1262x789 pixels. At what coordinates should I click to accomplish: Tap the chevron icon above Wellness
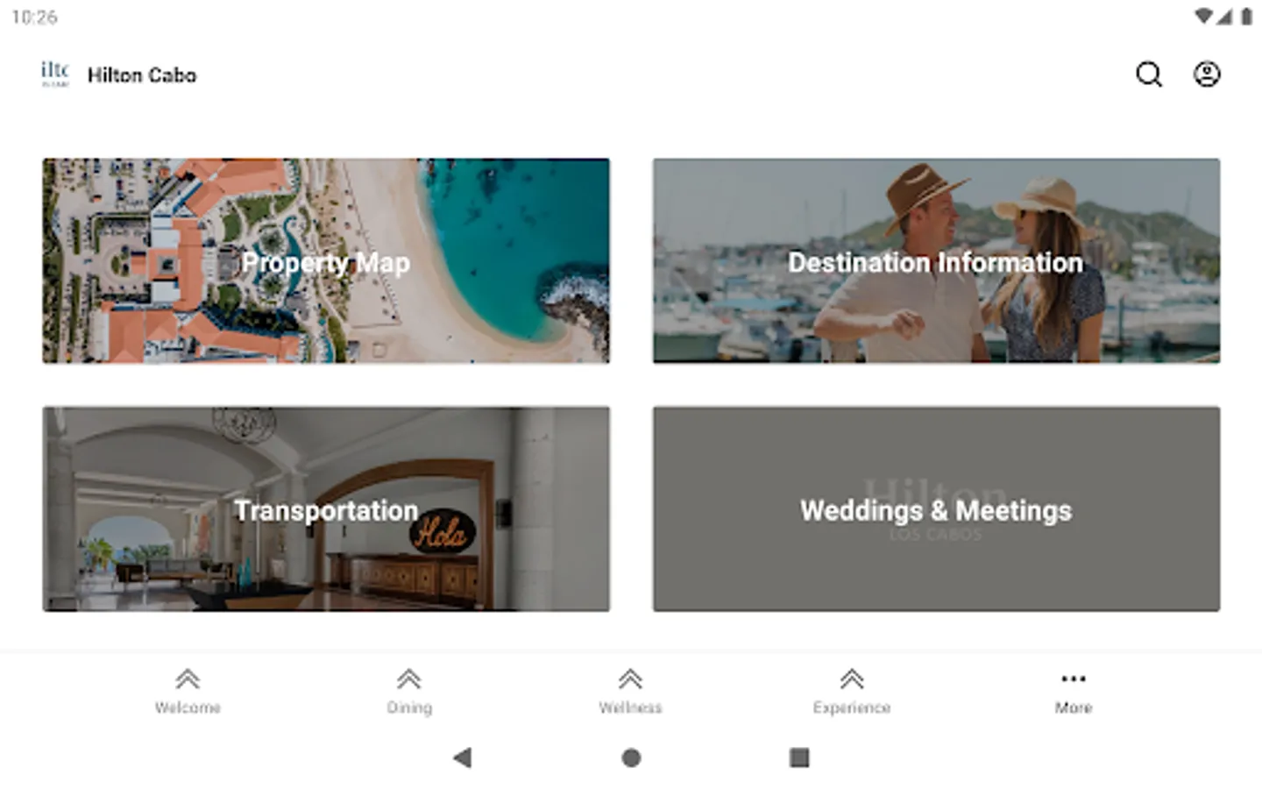(x=630, y=679)
